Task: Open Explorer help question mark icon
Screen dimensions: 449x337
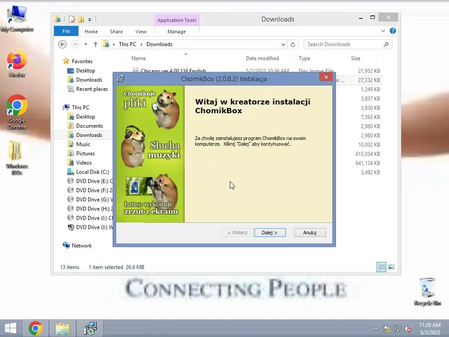Action: point(392,31)
